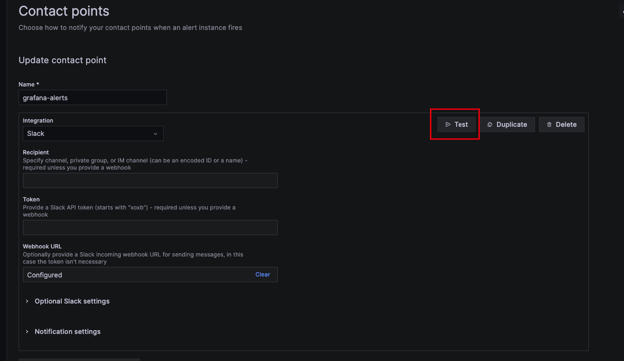Viewport: 624px width, 361px height.
Task: Click the arrow beside Optional Slack settings
Action: pos(27,301)
